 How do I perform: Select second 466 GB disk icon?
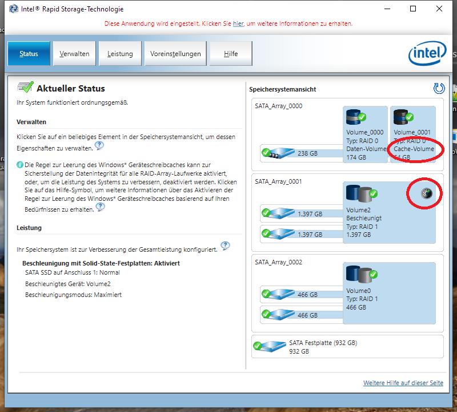[278, 314]
